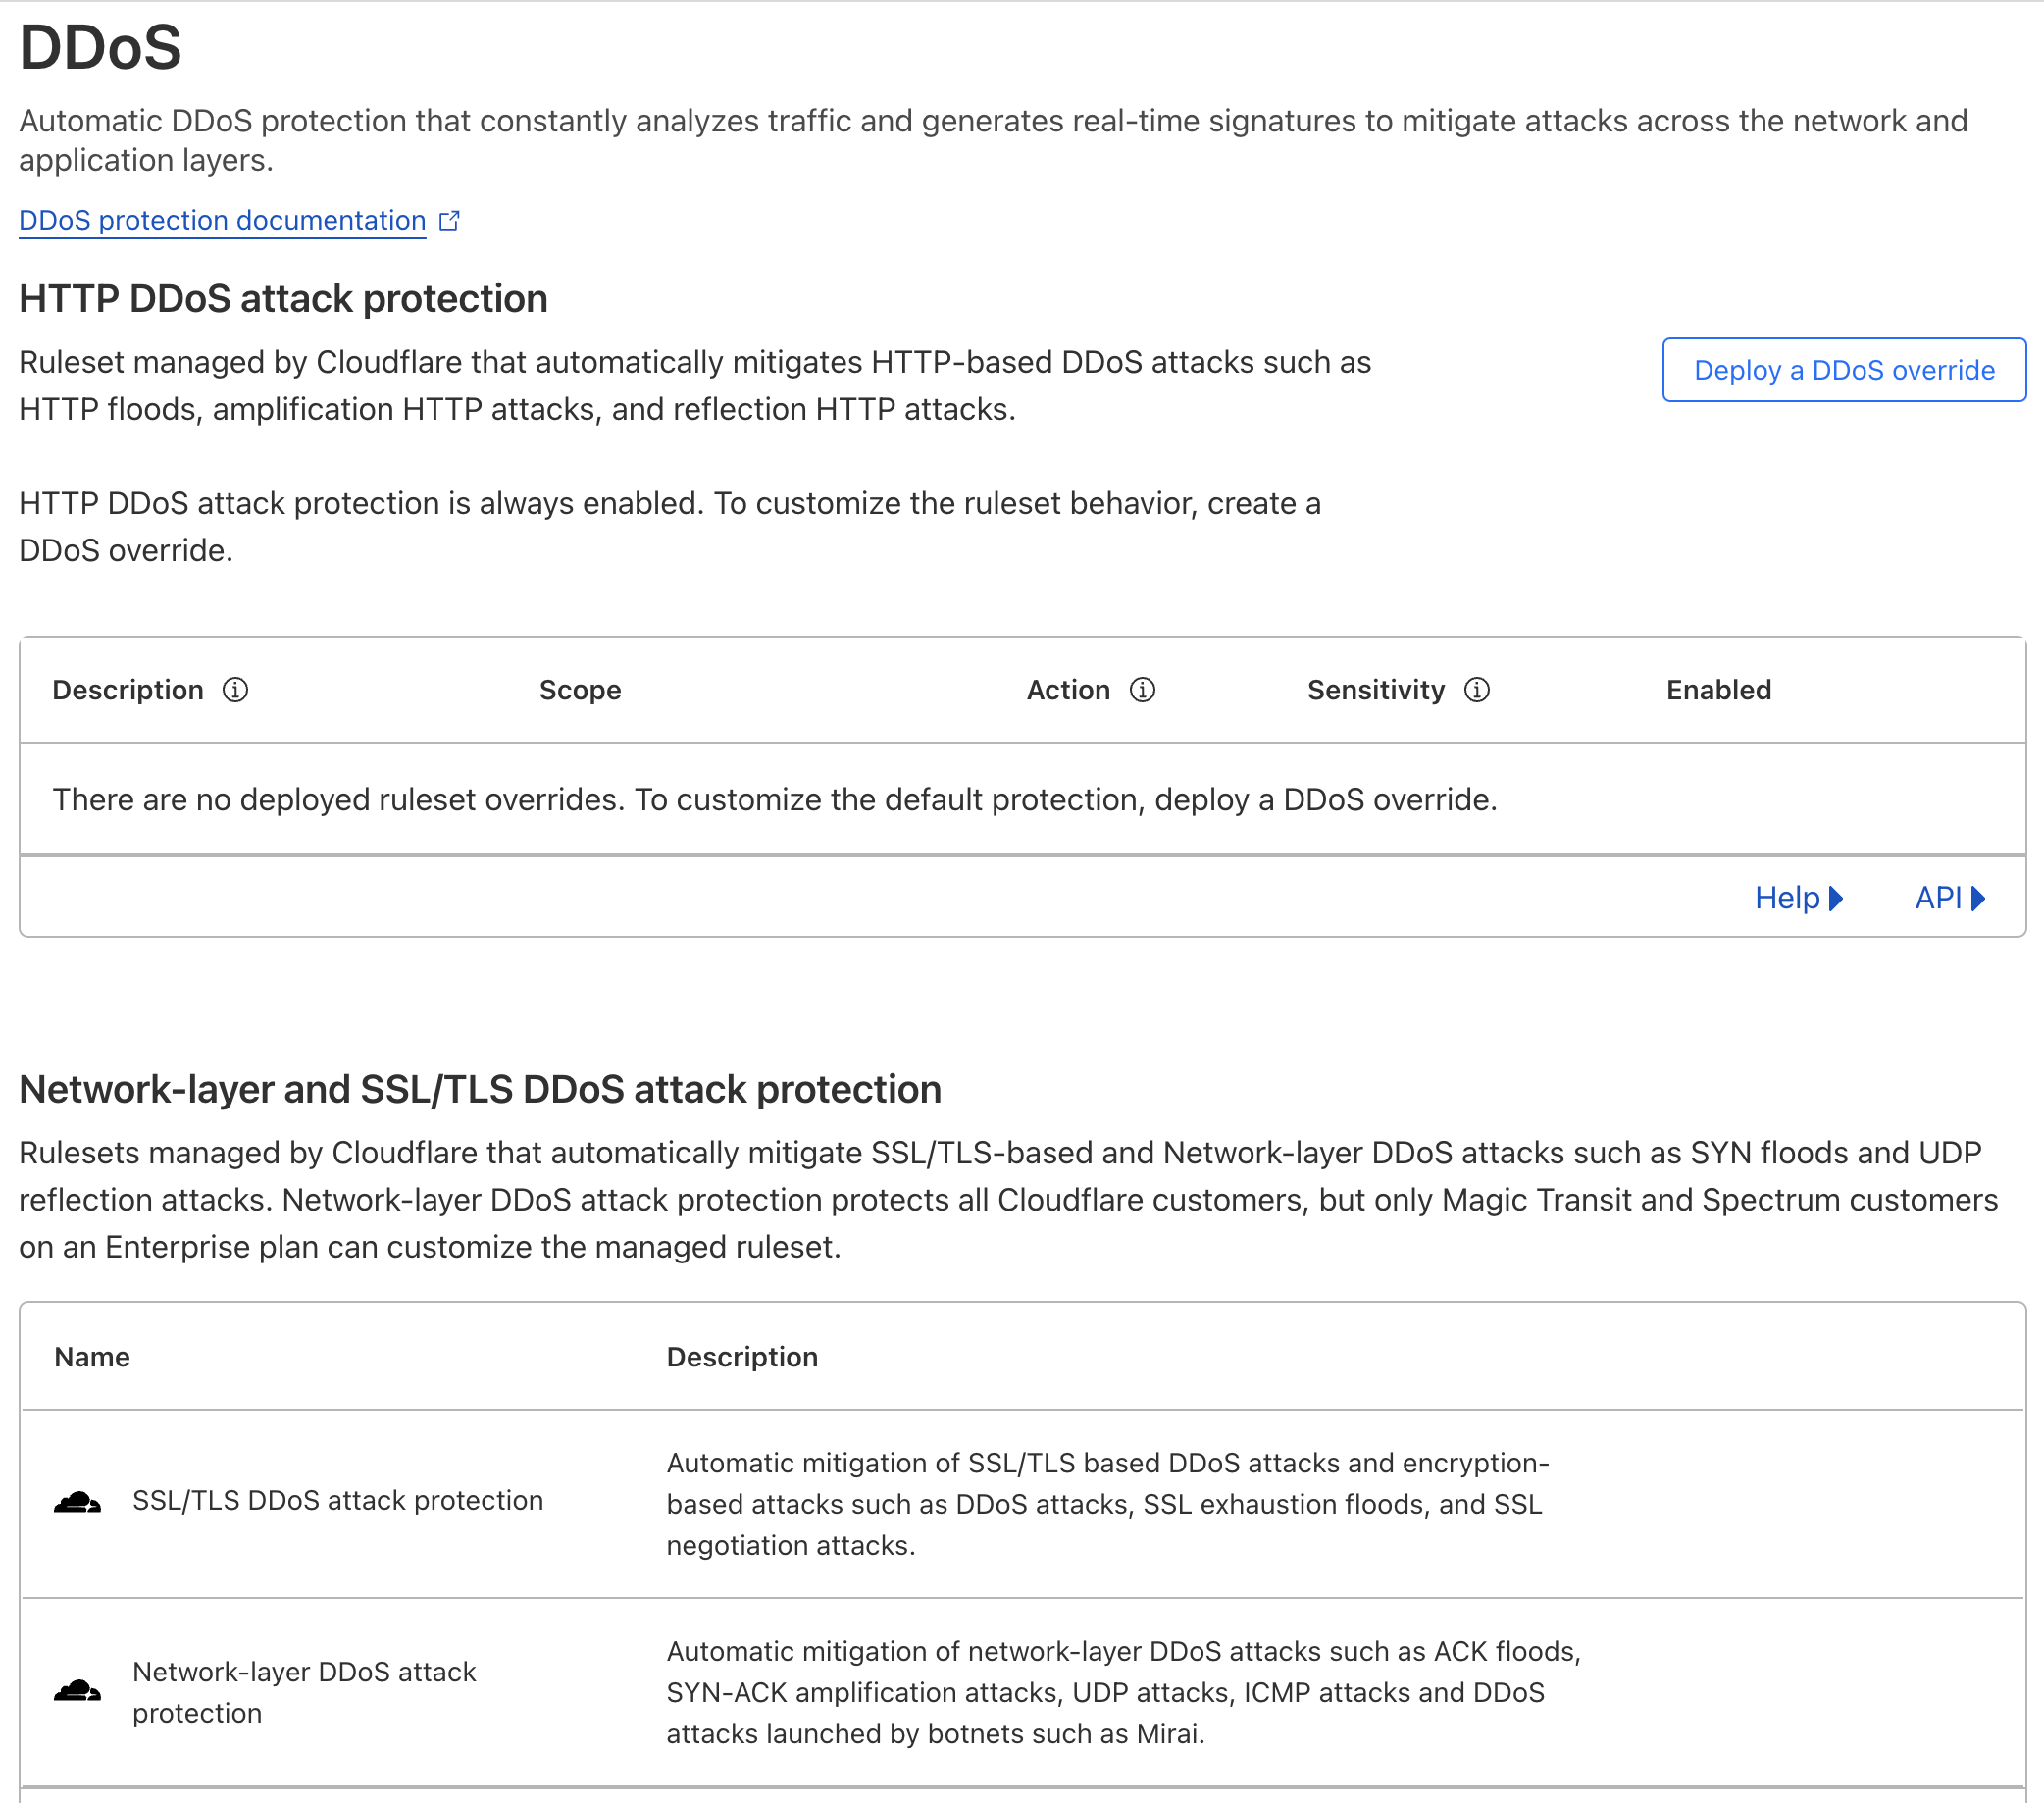This screenshot has height=1803, width=2044.
Task: Expand the Help section
Action: tap(1798, 898)
